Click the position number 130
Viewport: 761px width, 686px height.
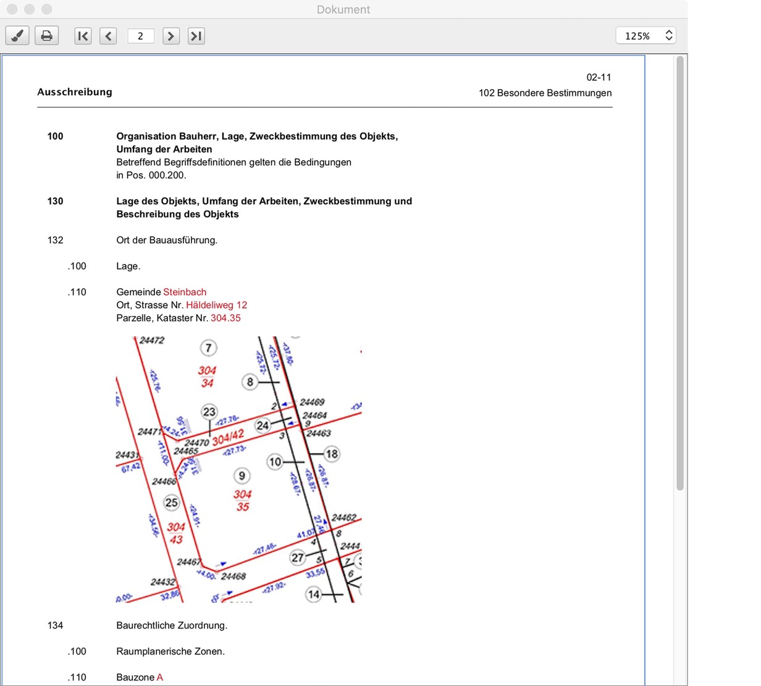(55, 201)
